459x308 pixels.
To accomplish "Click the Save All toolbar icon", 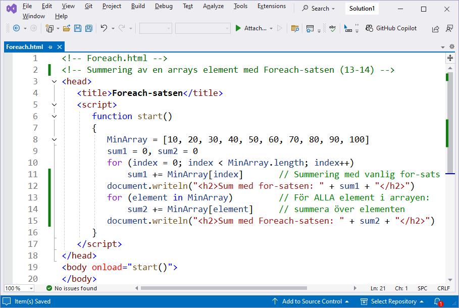I will (x=88, y=29).
